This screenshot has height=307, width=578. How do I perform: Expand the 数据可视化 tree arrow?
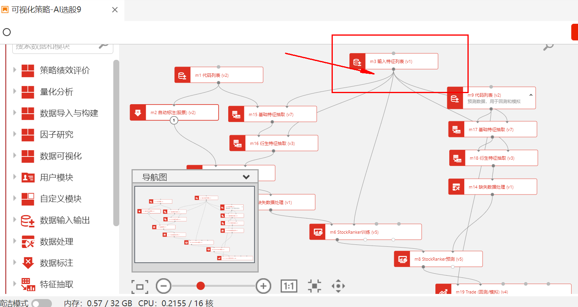15,156
